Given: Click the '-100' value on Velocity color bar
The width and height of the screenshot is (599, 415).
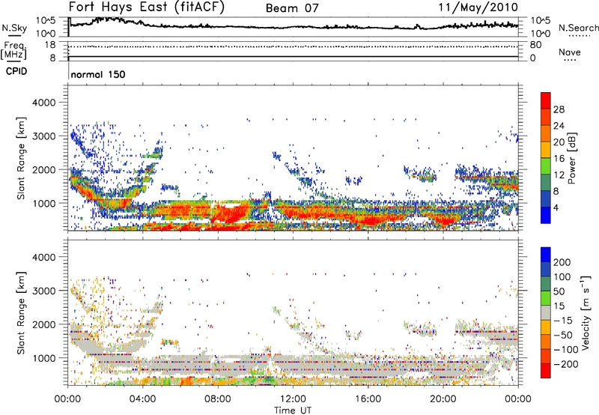Looking at the screenshot, I should point(566,350).
